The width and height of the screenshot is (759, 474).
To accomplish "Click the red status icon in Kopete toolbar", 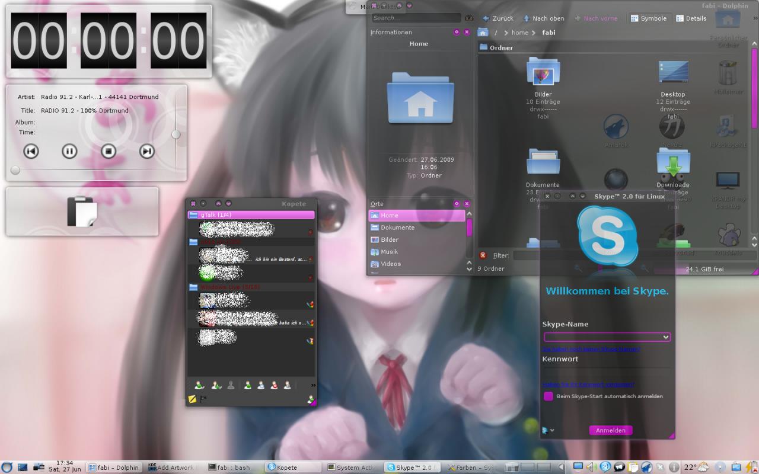I will click(274, 385).
